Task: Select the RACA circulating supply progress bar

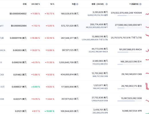Action: pyautogui.click(x=130, y=52)
